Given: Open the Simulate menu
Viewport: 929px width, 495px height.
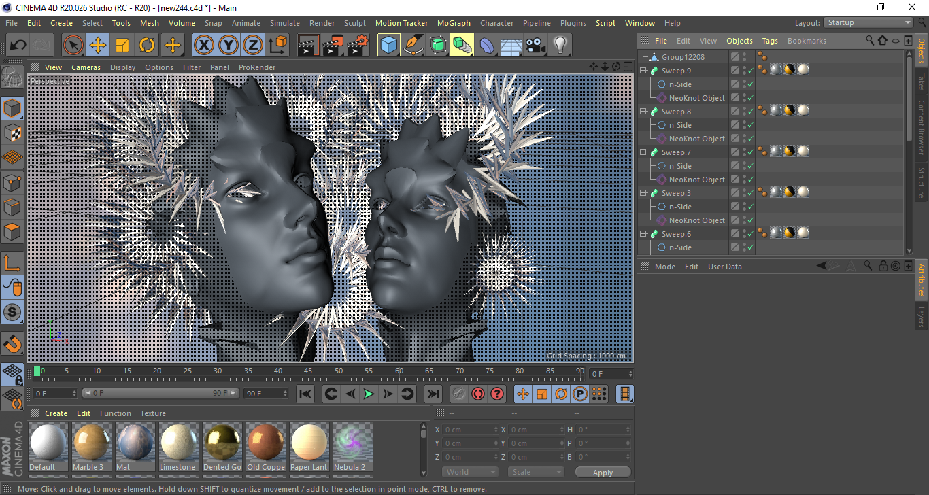Looking at the screenshot, I should click(x=284, y=23).
